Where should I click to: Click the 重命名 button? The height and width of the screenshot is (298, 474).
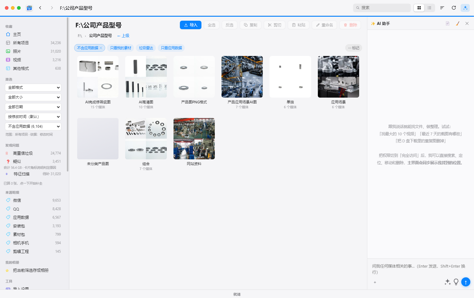[x=324, y=25]
